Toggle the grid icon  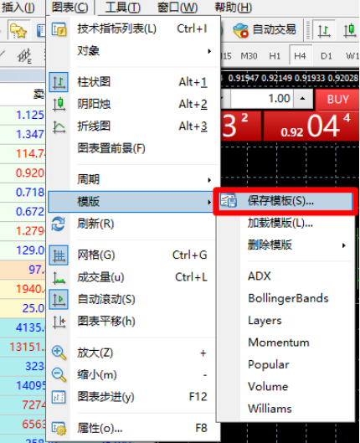coord(59,255)
